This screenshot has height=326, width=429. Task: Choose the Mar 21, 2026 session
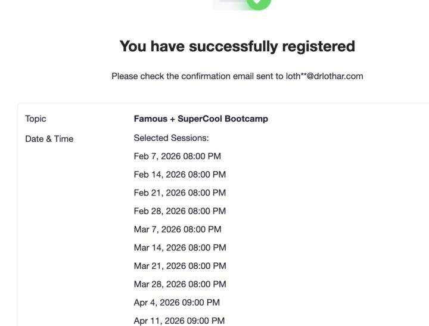(180, 266)
